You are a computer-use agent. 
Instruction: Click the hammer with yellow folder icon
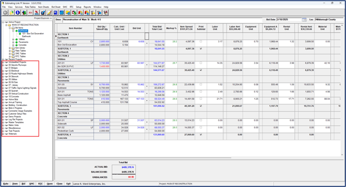tap(93, 12)
